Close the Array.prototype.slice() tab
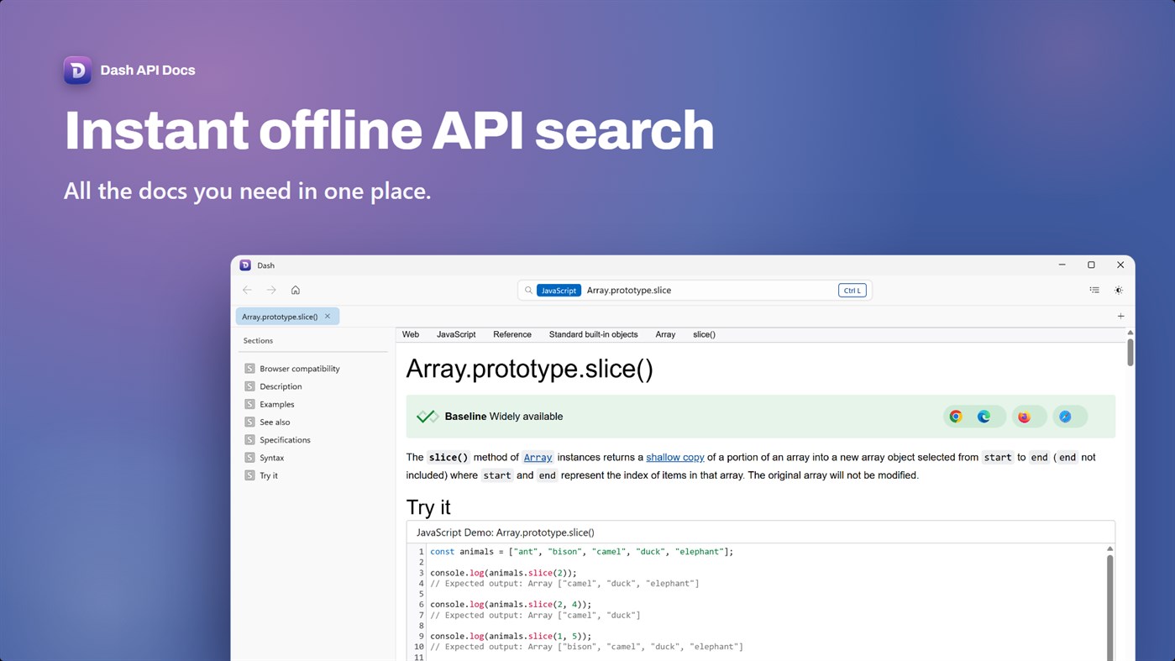The width and height of the screenshot is (1175, 661). click(328, 316)
